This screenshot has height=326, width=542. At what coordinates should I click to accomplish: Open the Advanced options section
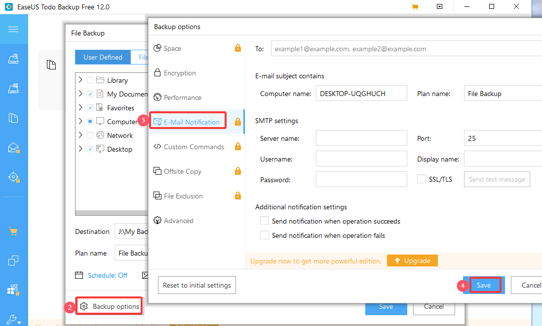196,221
